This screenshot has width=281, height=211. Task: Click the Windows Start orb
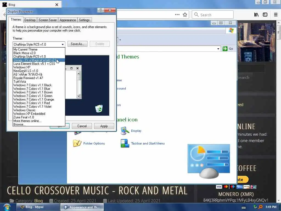click(7, 207)
